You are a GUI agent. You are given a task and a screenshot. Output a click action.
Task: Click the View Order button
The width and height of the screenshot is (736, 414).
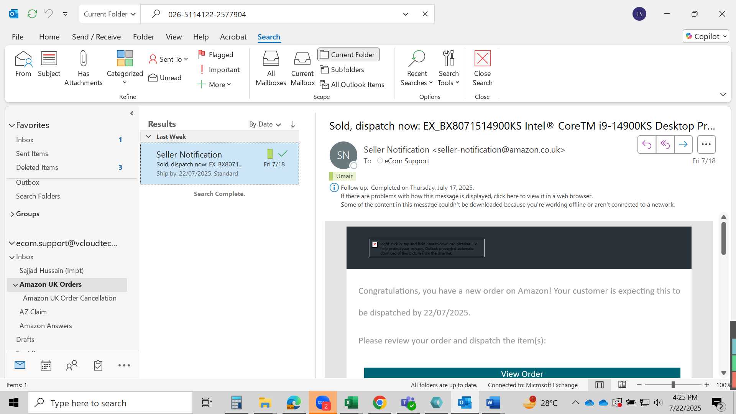(x=522, y=373)
